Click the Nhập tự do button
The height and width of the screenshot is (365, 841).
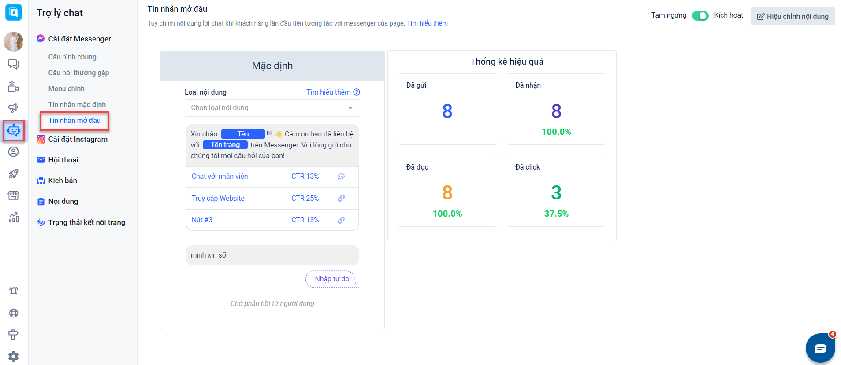(332, 279)
